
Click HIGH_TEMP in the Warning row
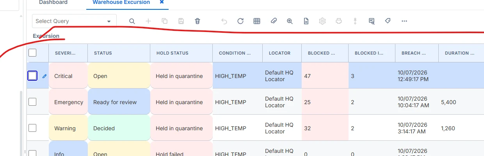(x=231, y=128)
